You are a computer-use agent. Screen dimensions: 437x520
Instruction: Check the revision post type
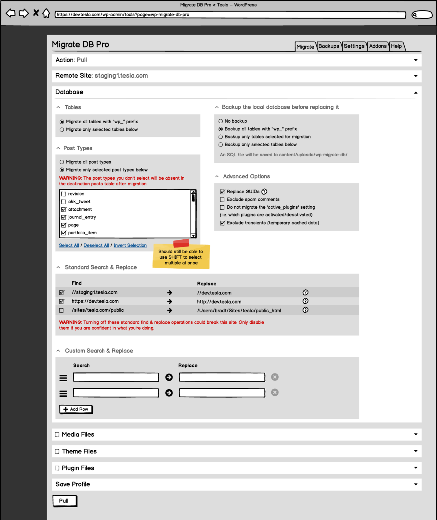[x=63, y=194]
